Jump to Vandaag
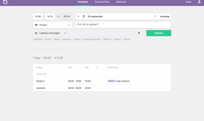Viewport: 204px width, 121px height. 164,17
